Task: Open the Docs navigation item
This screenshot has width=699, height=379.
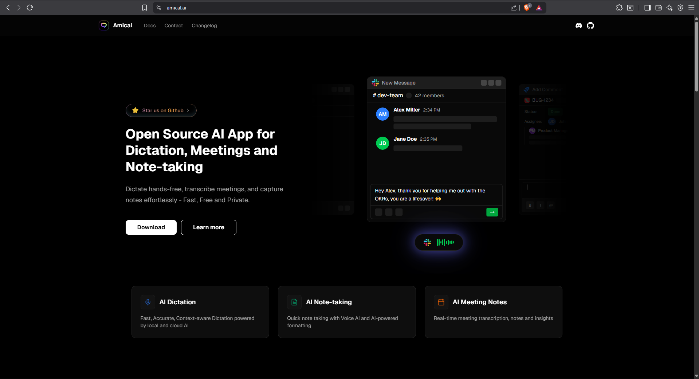Action: (149, 26)
